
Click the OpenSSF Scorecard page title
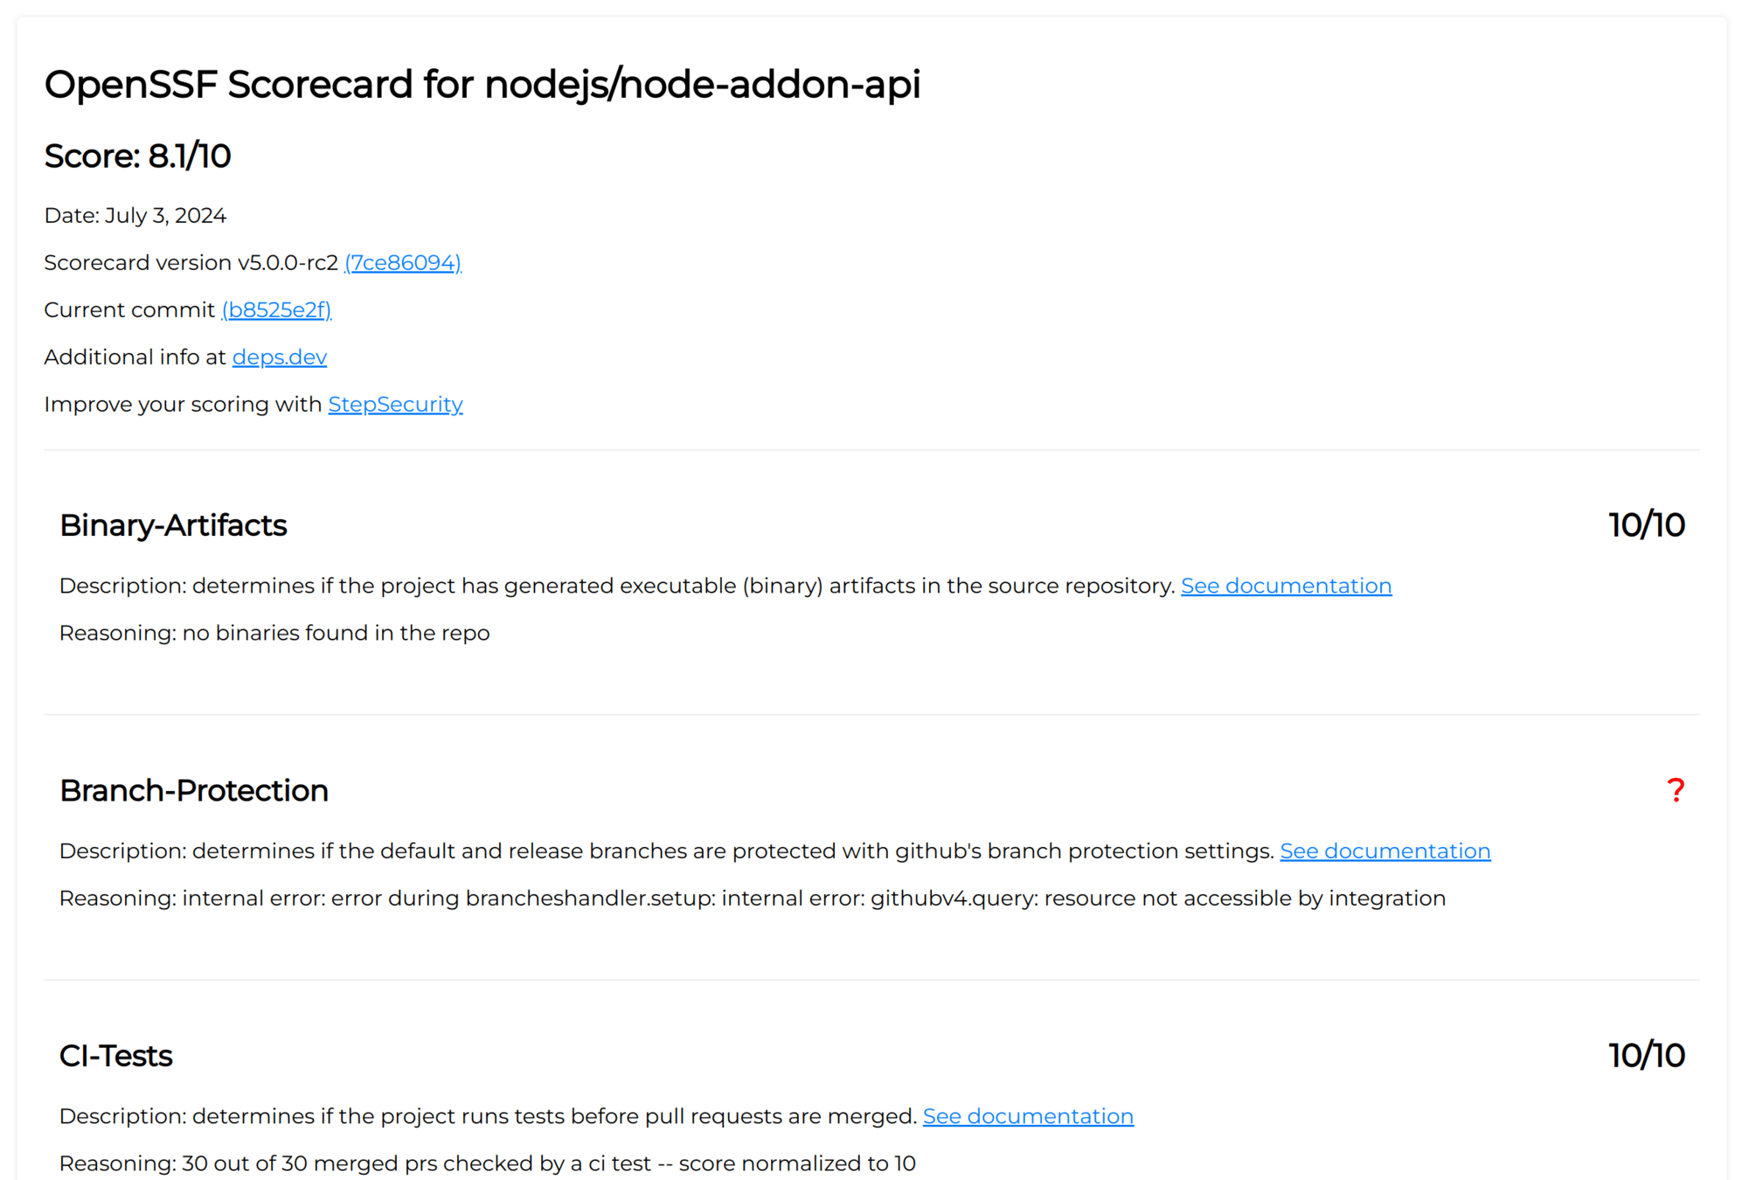tap(482, 85)
